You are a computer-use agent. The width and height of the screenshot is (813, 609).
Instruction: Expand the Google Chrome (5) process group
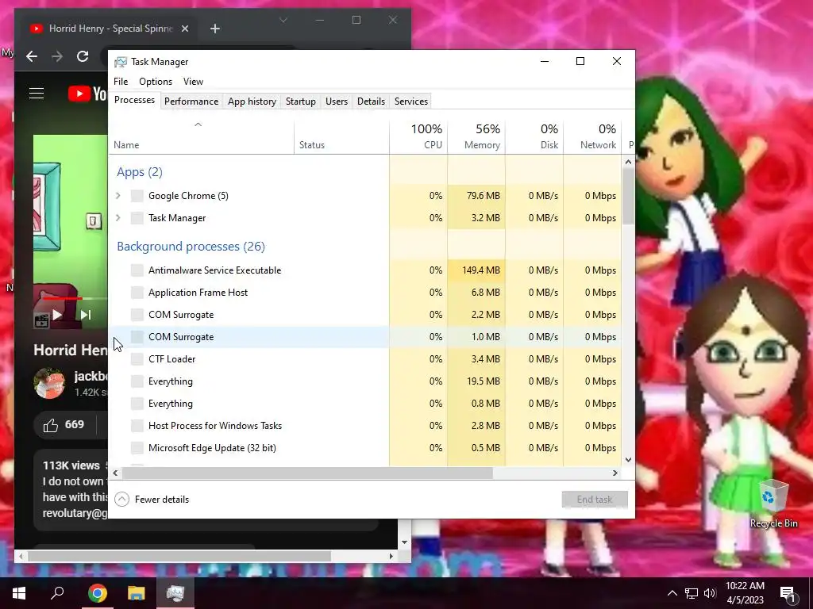pos(118,196)
